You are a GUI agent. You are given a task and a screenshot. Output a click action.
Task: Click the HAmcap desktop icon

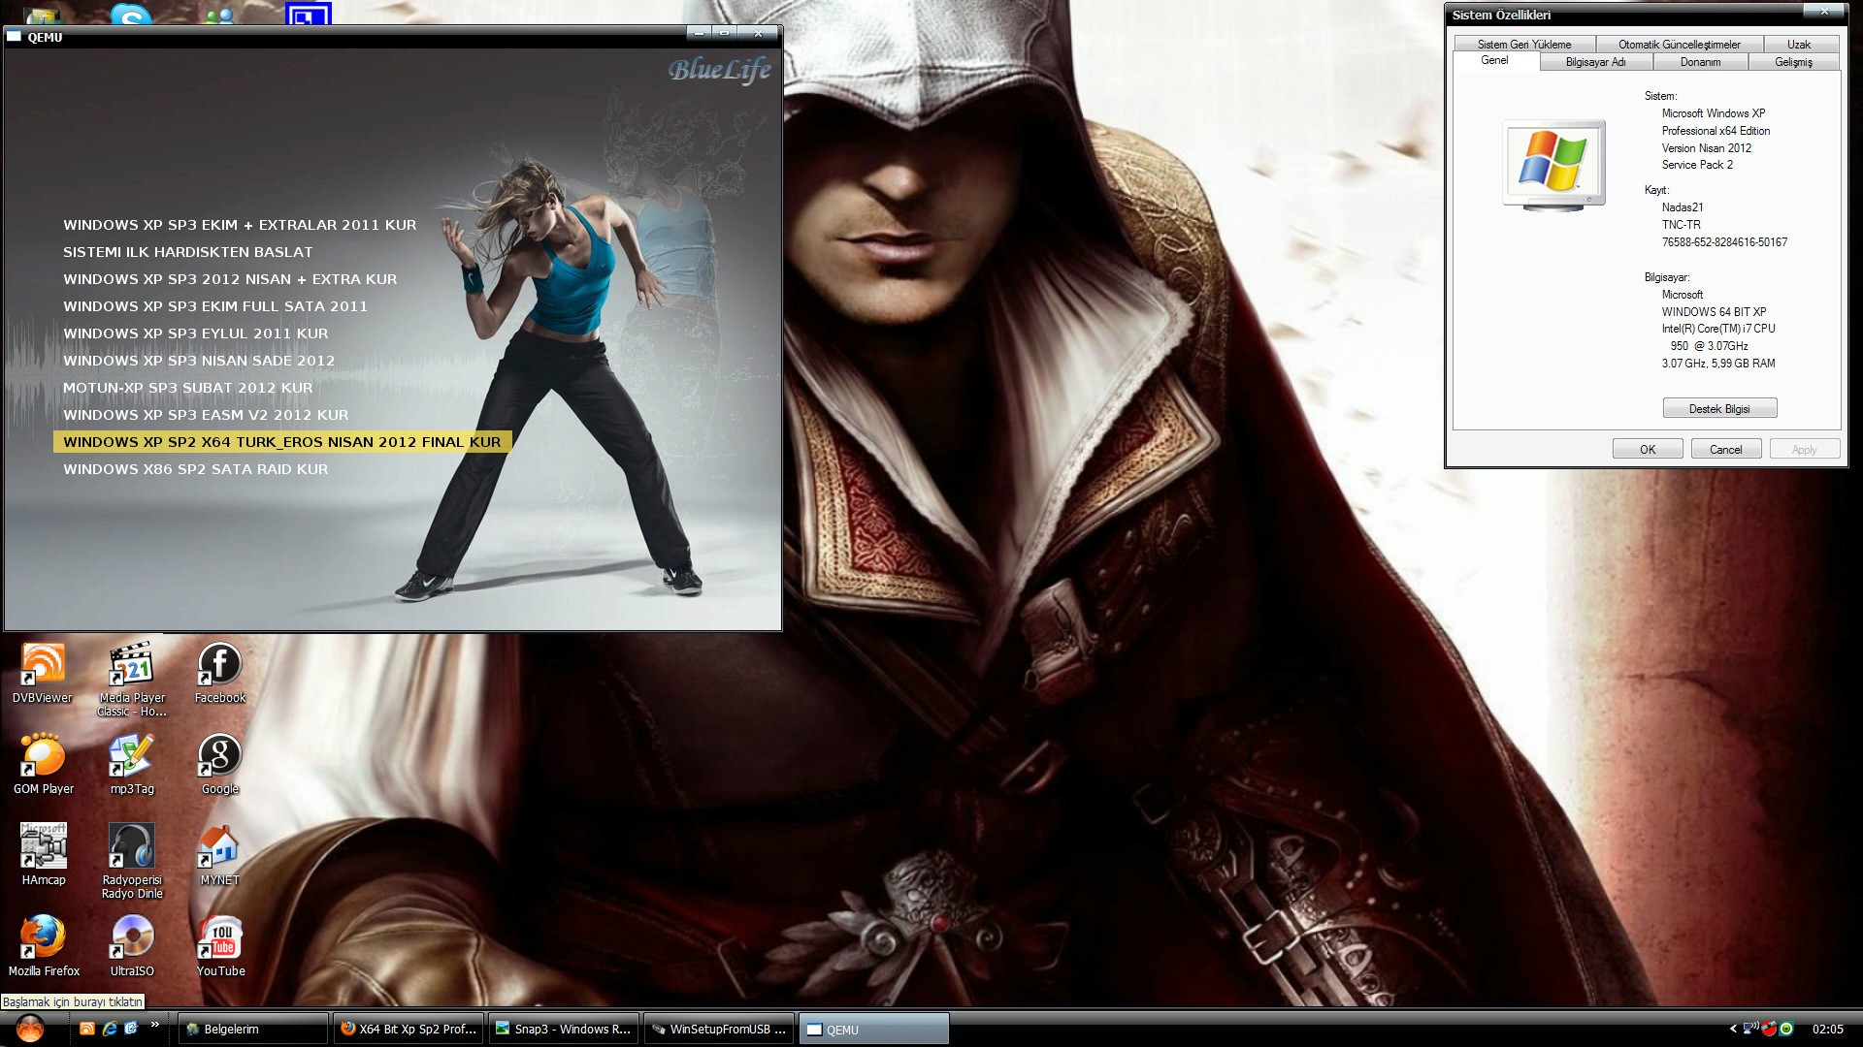(x=44, y=855)
